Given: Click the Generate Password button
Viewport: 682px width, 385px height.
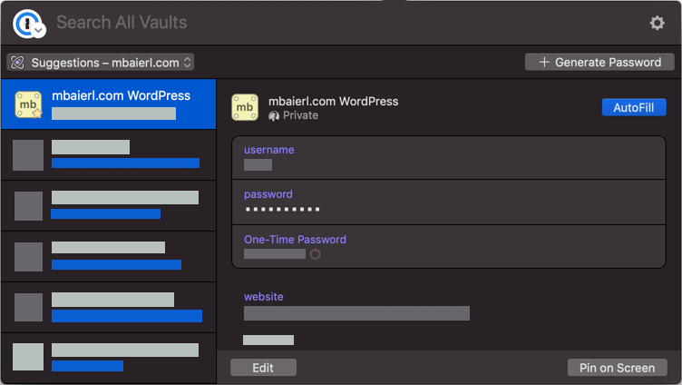Looking at the screenshot, I should point(599,63).
